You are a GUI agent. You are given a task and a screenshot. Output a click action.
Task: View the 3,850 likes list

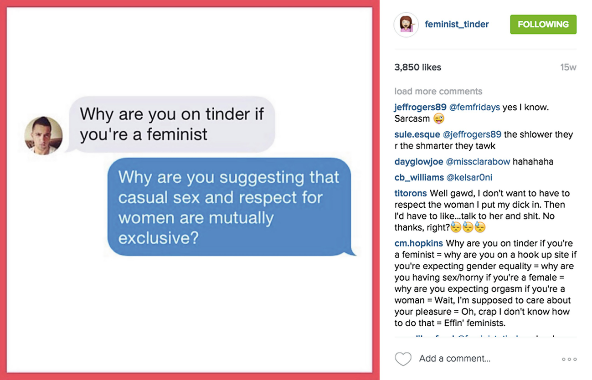click(417, 67)
